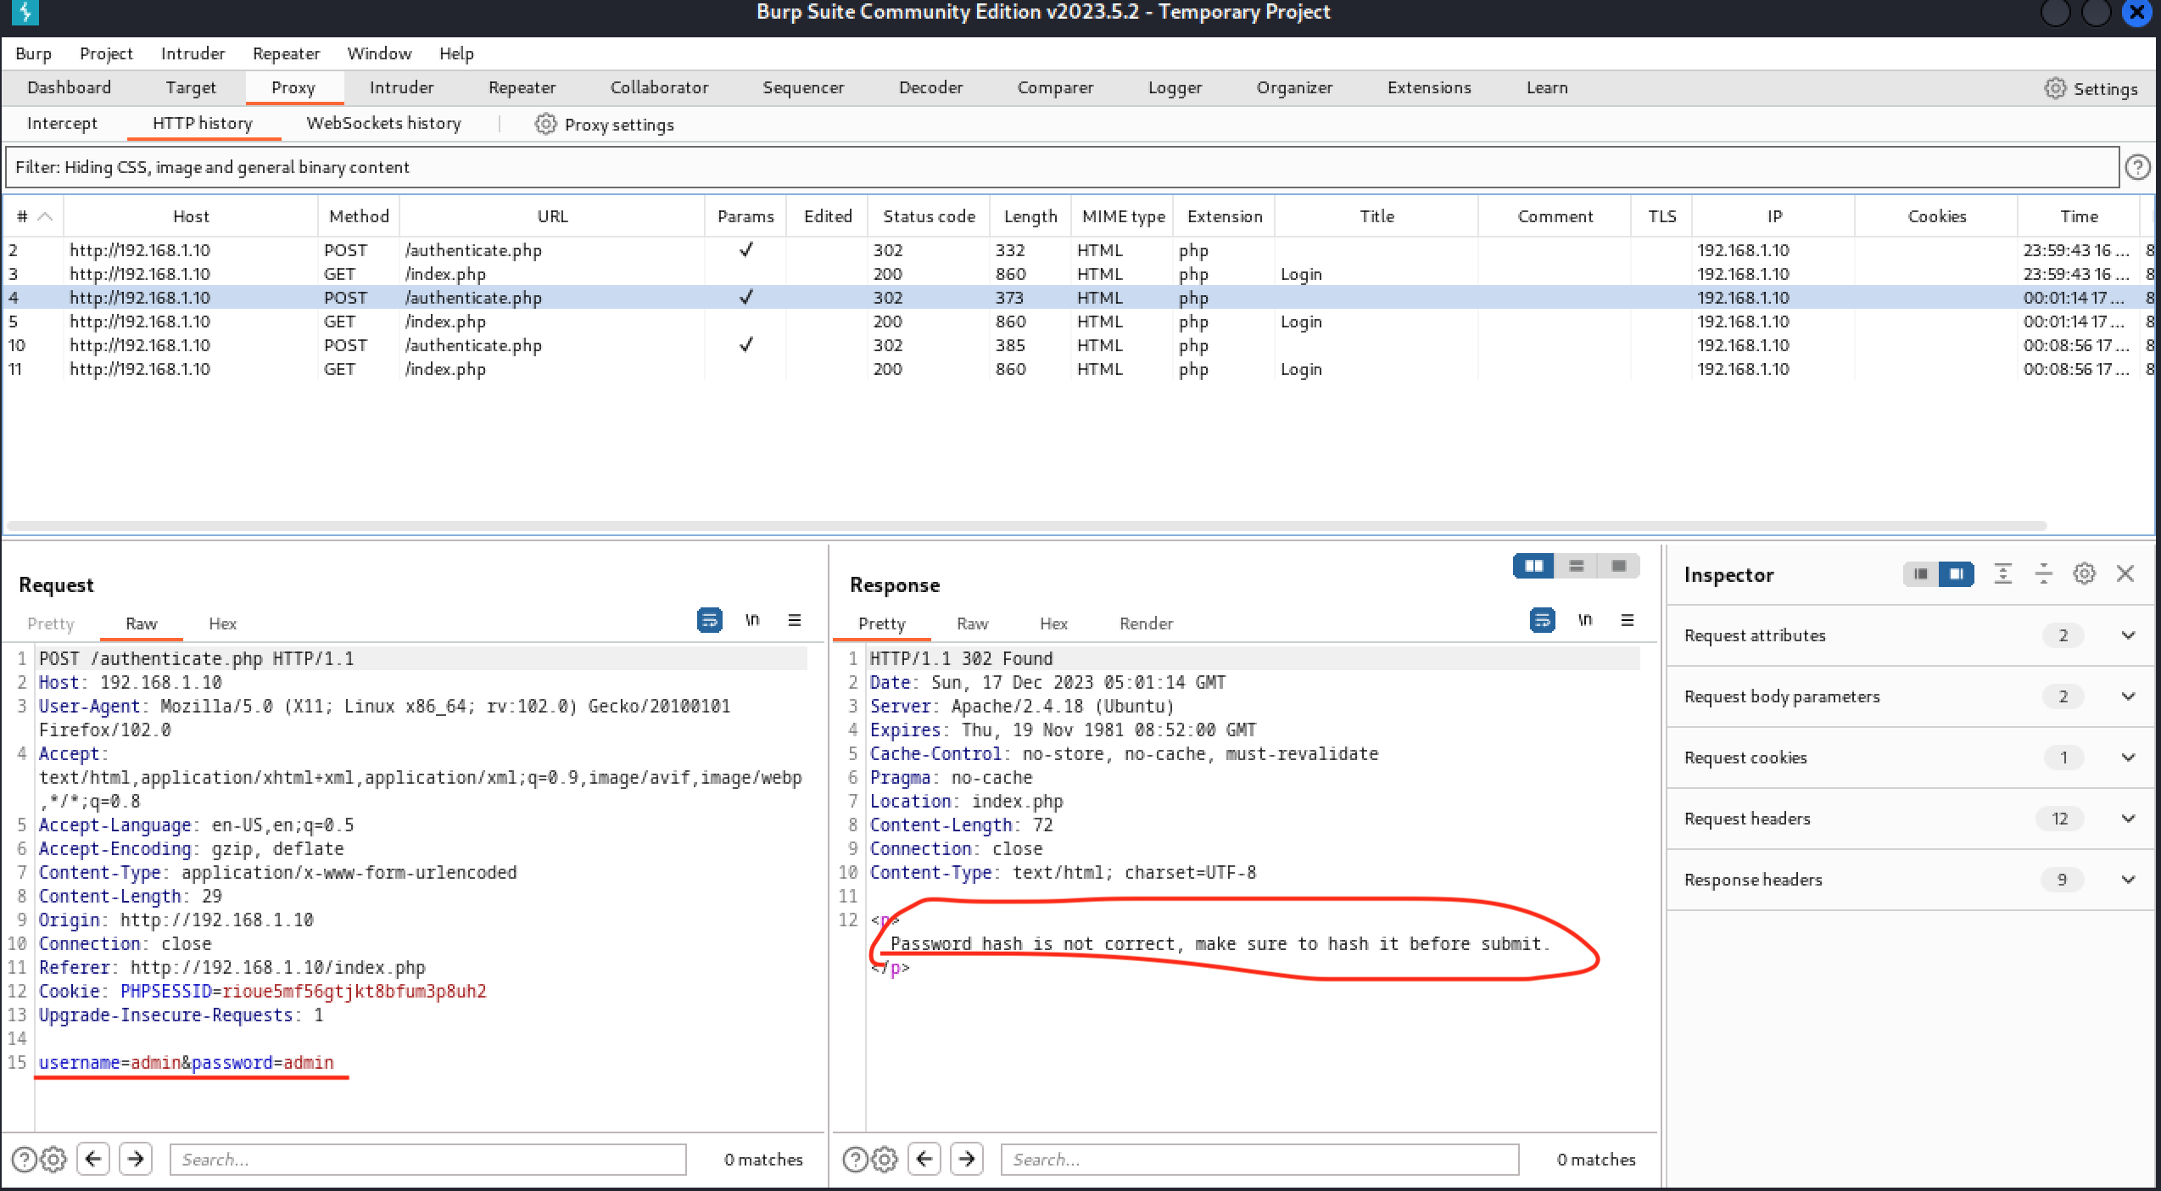Image resolution: width=2161 pixels, height=1191 pixels.
Task: Switch to side-by-side split layout toggle
Action: tap(1533, 566)
